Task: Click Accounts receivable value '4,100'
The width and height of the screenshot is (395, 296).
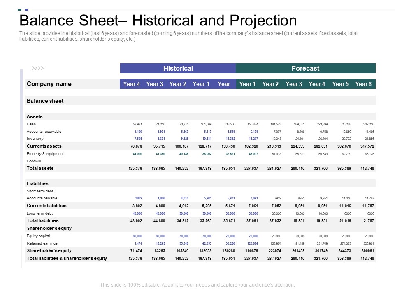Action: [x=138, y=132]
